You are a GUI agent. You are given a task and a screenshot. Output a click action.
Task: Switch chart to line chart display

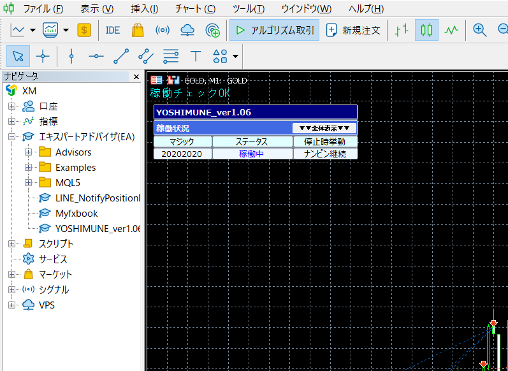[451, 30]
